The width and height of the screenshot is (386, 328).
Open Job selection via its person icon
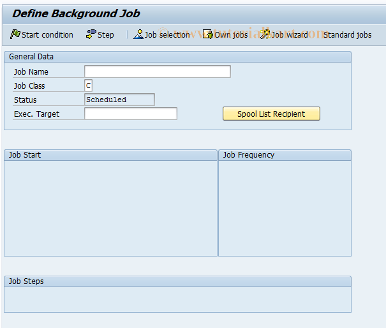click(138, 34)
